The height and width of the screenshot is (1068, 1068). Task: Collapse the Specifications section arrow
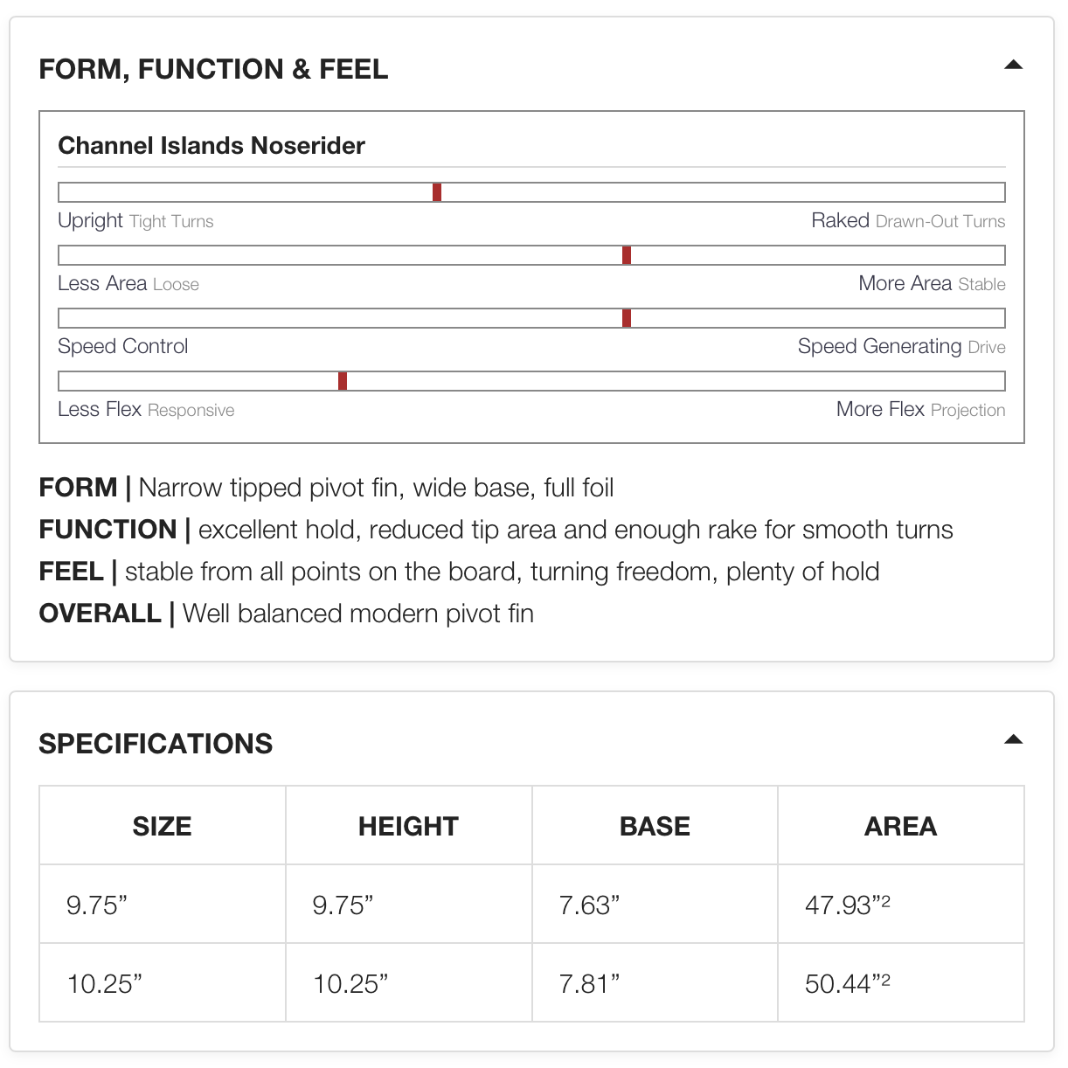pyautogui.click(x=1013, y=739)
